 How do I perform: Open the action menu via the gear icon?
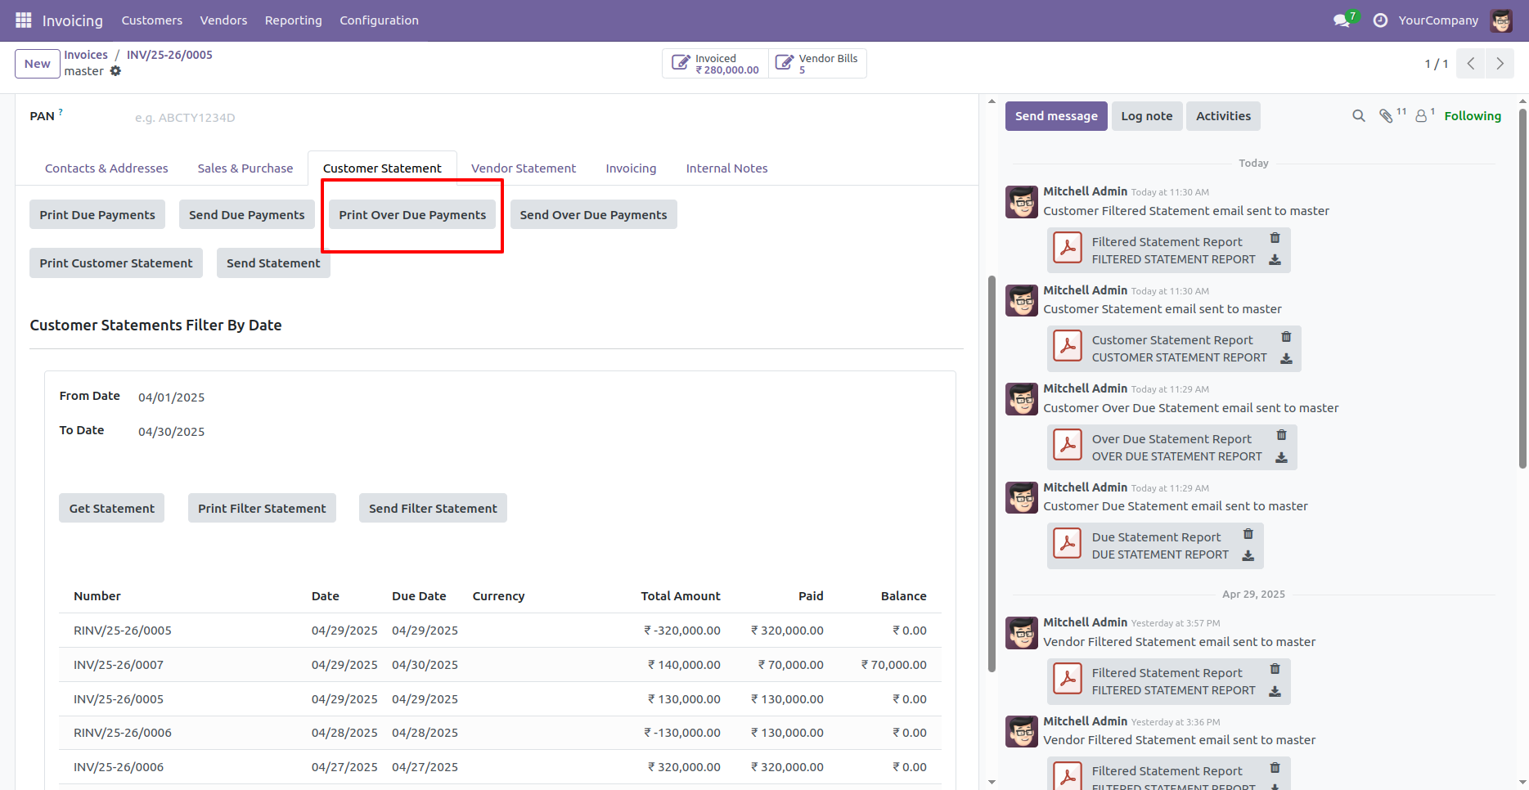tap(116, 71)
